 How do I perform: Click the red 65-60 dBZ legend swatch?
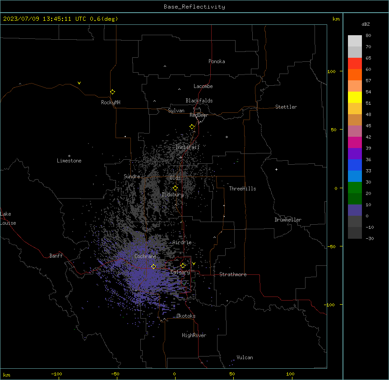(x=355, y=63)
